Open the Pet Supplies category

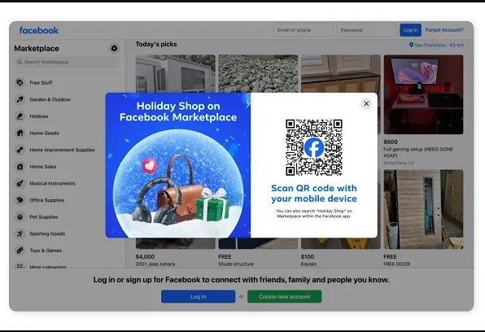pyautogui.click(x=44, y=217)
